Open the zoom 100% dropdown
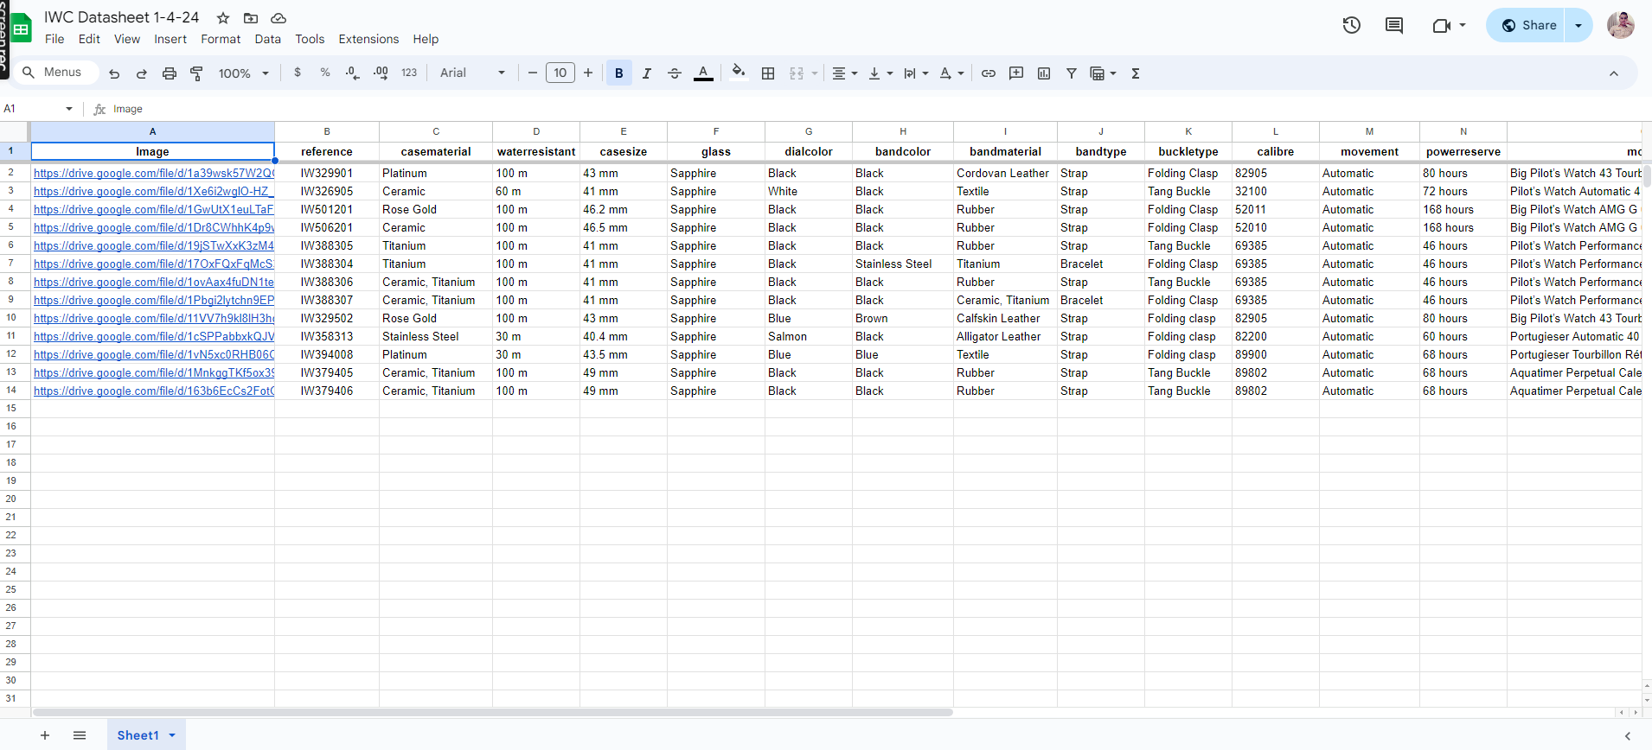This screenshot has height=750, width=1652. 244,73
